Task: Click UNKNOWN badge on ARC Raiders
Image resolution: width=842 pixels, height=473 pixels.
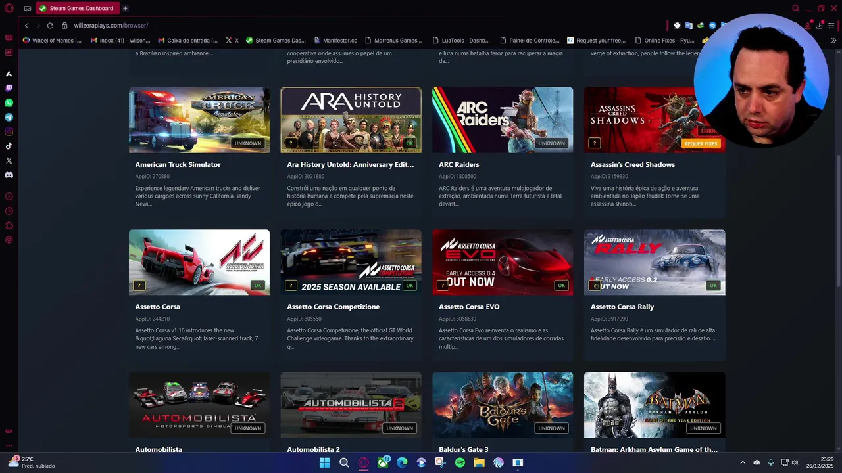Action: point(551,143)
